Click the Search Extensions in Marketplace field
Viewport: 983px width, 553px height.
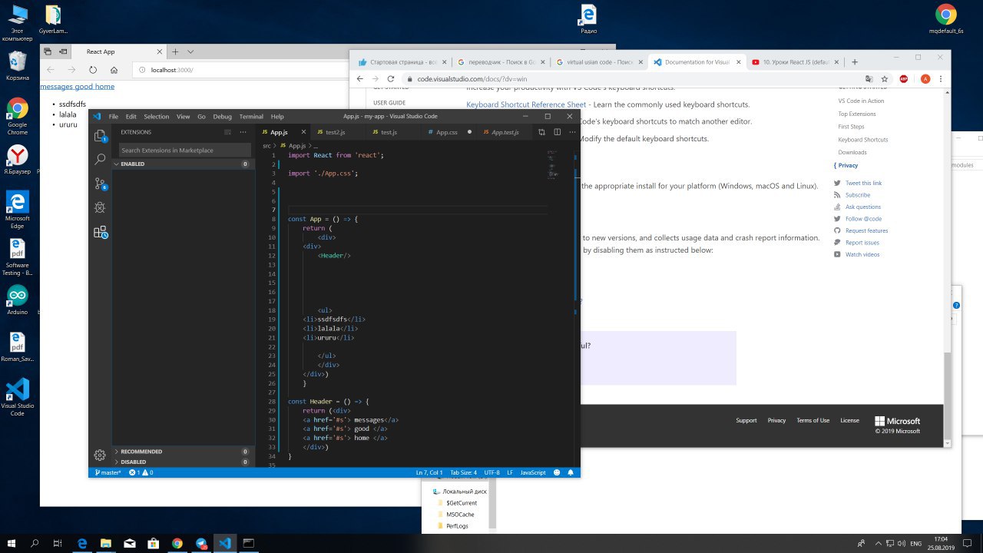[x=184, y=151]
